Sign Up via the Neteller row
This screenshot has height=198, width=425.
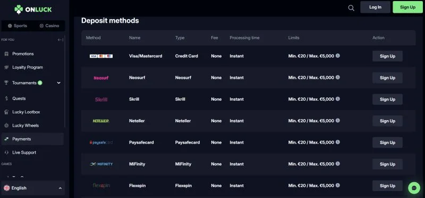[387, 121]
